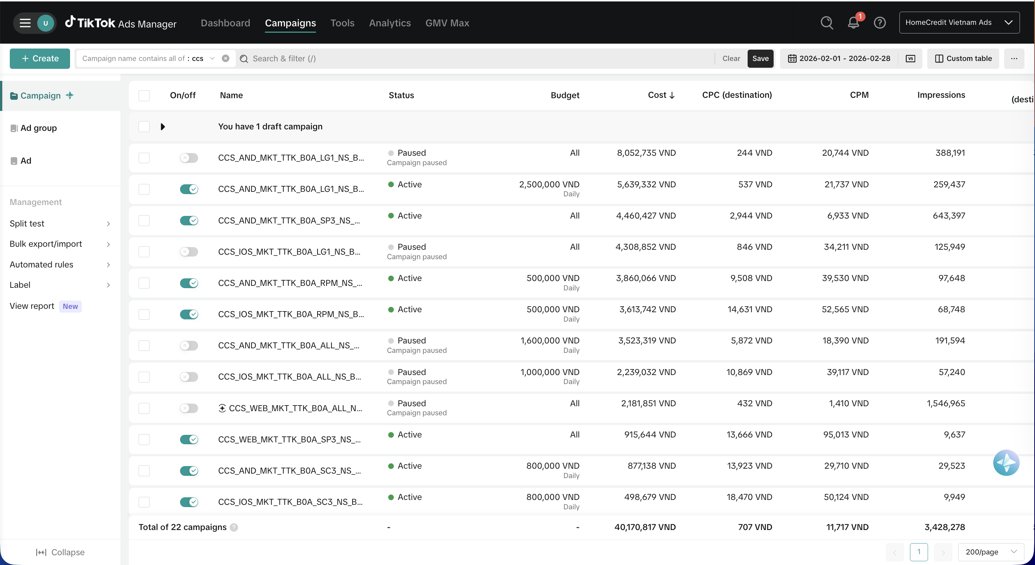Image resolution: width=1035 pixels, height=565 pixels.
Task: Select Ad group in the sidebar
Action: [x=38, y=128]
